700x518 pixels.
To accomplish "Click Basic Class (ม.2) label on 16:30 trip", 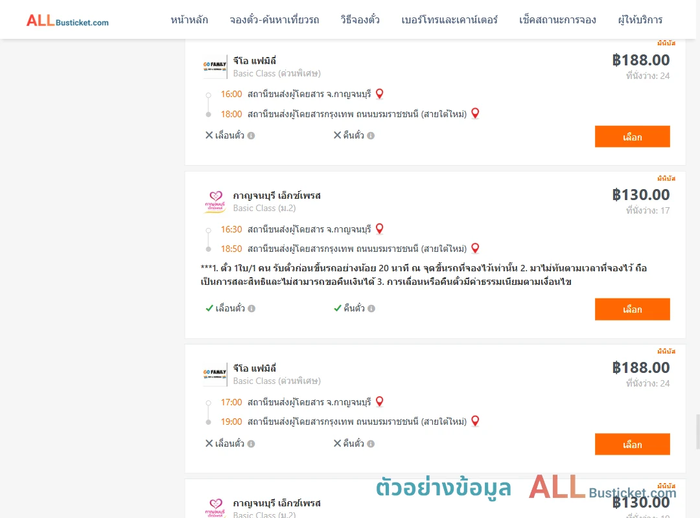I will (x=264, y=208).
